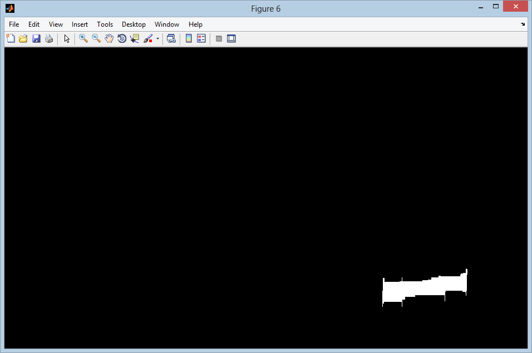Click the MATLAB logo in the title bar
Image resolution: width=532 pixels, height=353 pixels.
(10, 8)
